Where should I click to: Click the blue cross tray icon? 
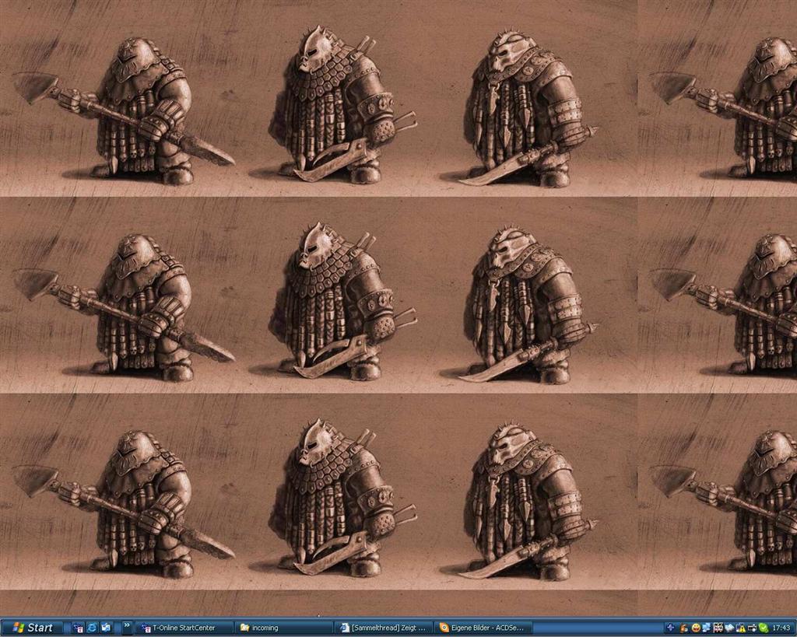(x=671, y=628)
